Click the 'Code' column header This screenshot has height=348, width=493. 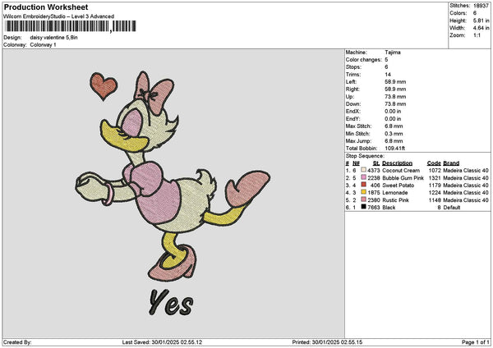pos(434,163)
